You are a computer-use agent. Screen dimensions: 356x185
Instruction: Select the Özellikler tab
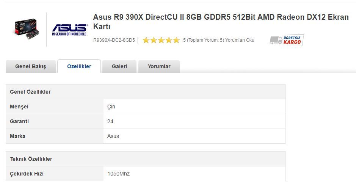79,66
